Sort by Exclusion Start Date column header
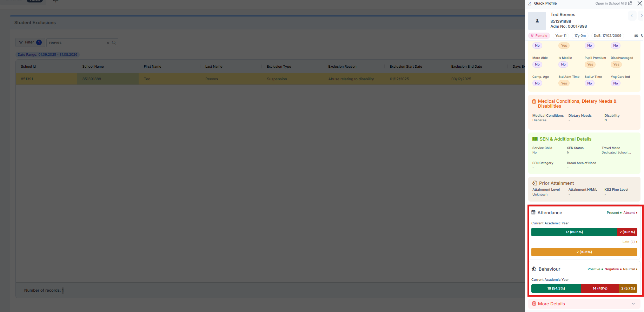The image size is (644, 312). pyautogui.click(x=406, y=67)
